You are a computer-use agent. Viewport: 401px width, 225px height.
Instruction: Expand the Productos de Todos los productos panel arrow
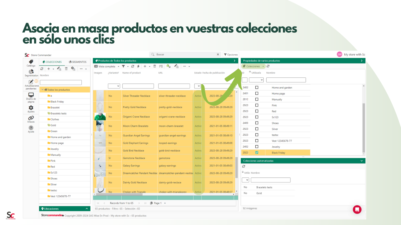235,61
